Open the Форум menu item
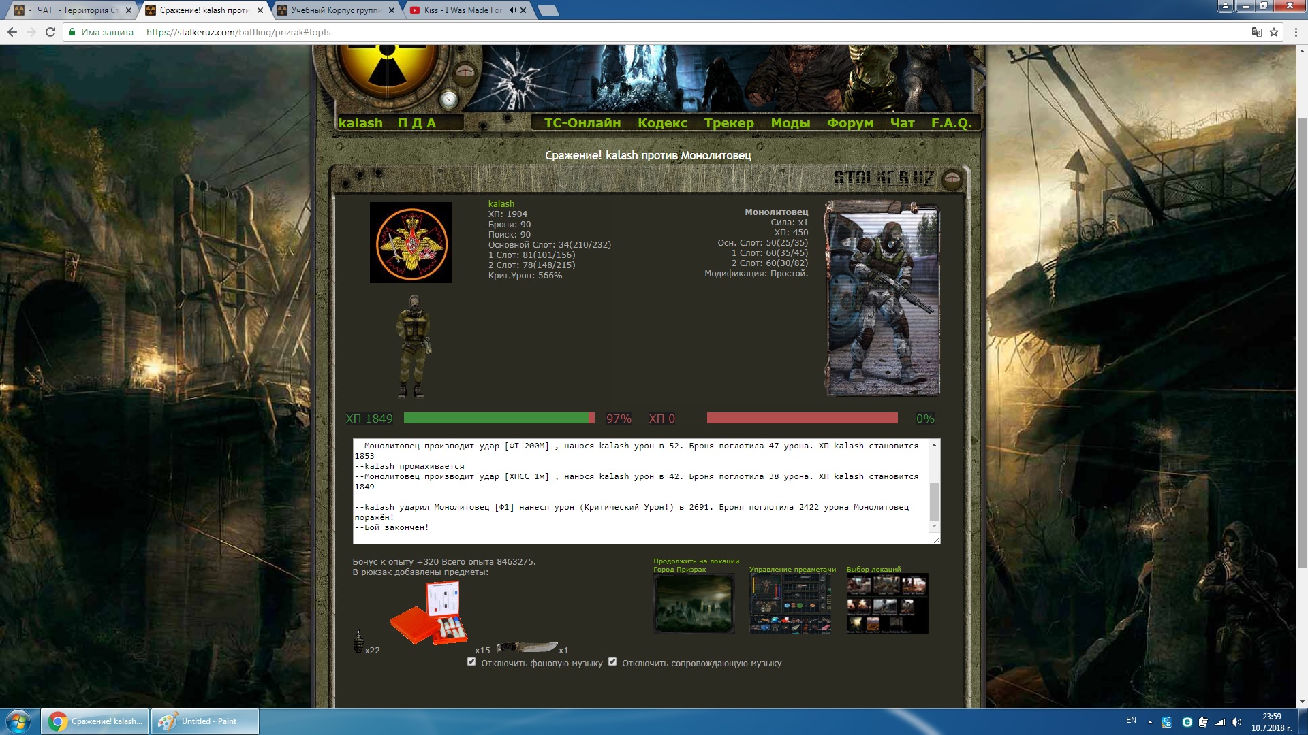1308x735 pixels. (850, 123)
